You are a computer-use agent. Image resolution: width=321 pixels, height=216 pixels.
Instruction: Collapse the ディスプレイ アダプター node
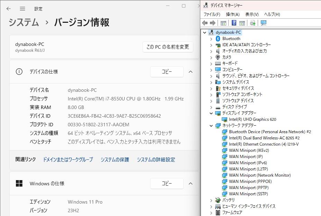click(211, 113)
